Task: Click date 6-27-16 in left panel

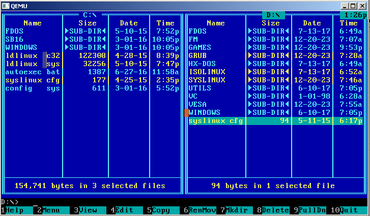Action: (x=131, y=72)
